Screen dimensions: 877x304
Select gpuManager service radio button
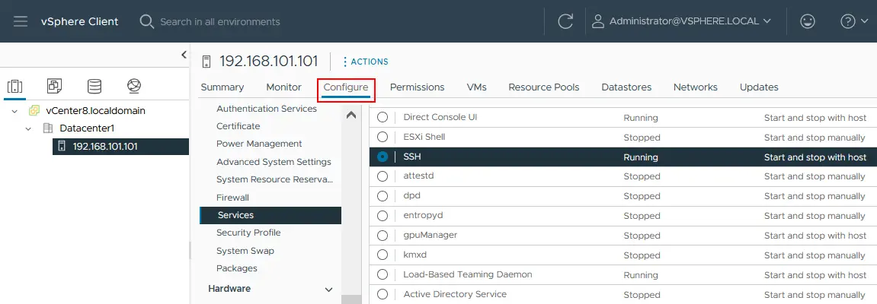pyautogui.click(x=382, y=236)
